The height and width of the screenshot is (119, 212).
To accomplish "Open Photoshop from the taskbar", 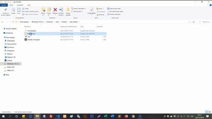I will [x=92, y=116].
